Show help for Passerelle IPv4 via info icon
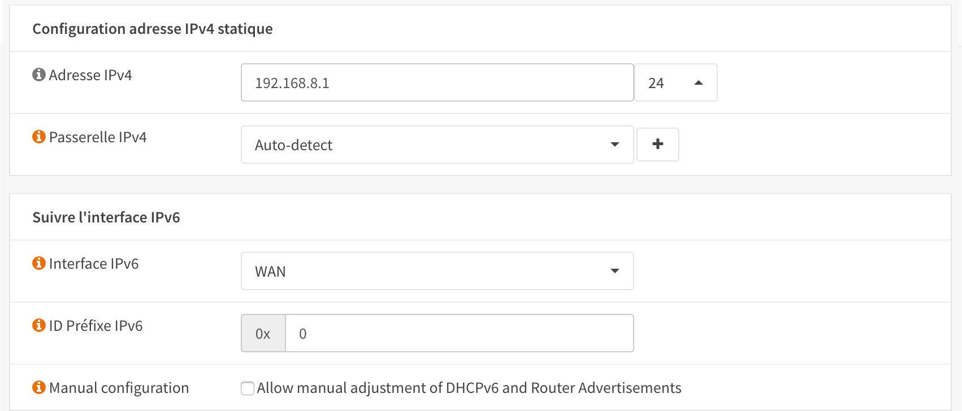 (x=39, y=137)
